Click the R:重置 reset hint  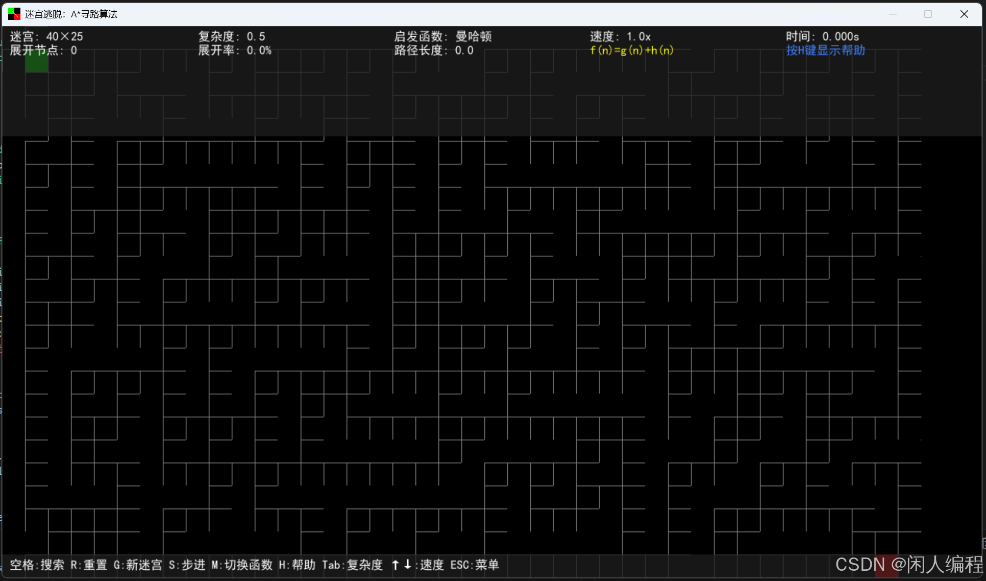(x=89, y=565)
